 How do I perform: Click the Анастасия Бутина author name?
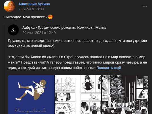click(x=34, y=4)
